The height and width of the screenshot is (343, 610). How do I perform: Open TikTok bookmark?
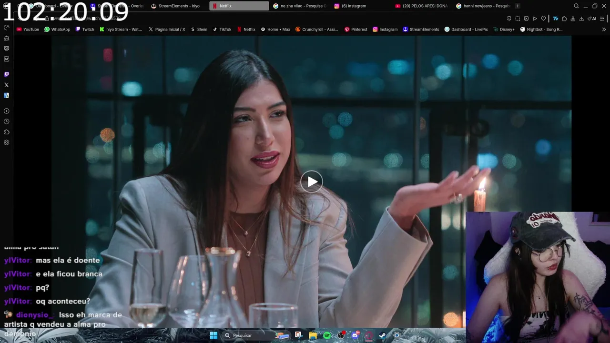pos(222,29)
